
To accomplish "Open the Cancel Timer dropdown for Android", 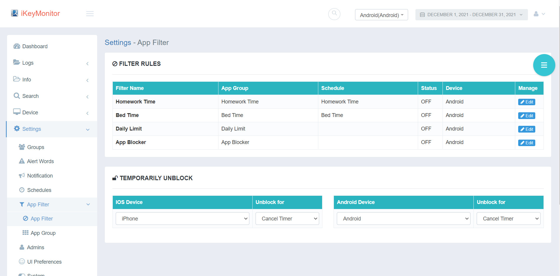I will tap(508, 218).
